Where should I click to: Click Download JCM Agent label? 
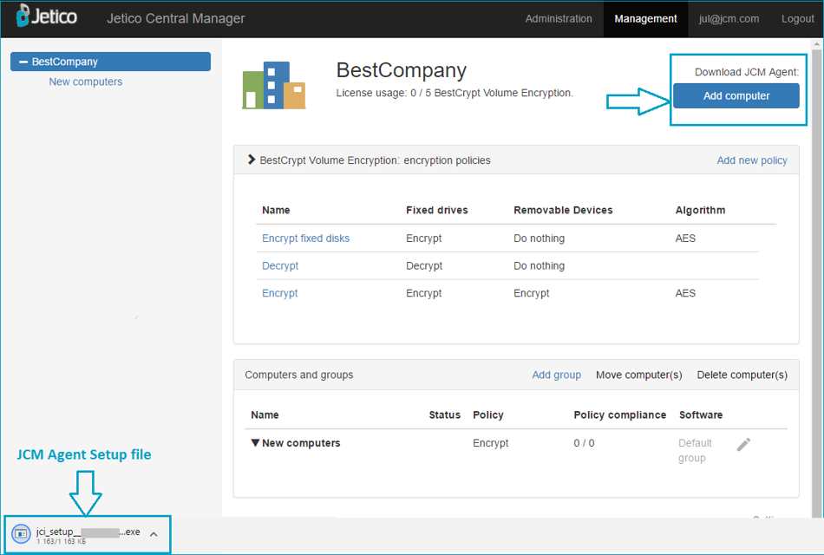point(746,72)
